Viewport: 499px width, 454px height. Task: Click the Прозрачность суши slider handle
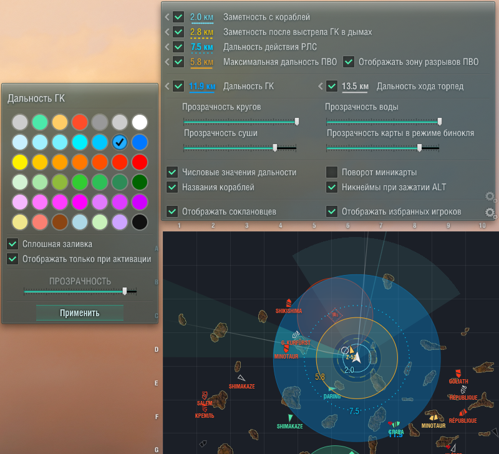[275, 148]
